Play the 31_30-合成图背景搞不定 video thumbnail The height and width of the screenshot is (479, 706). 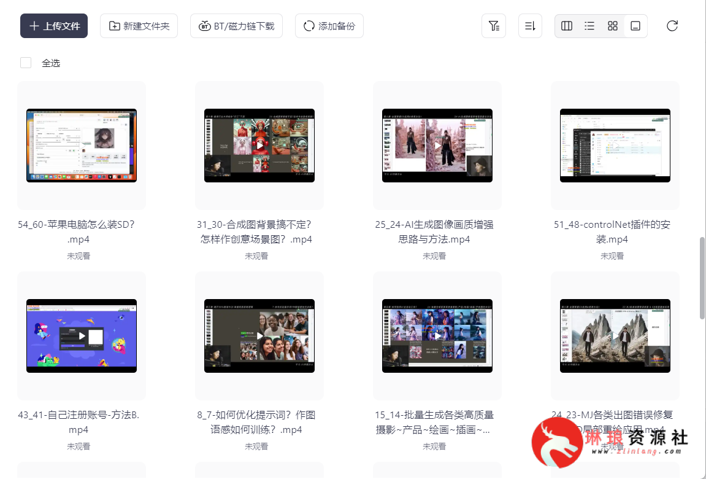click(259, 146)
